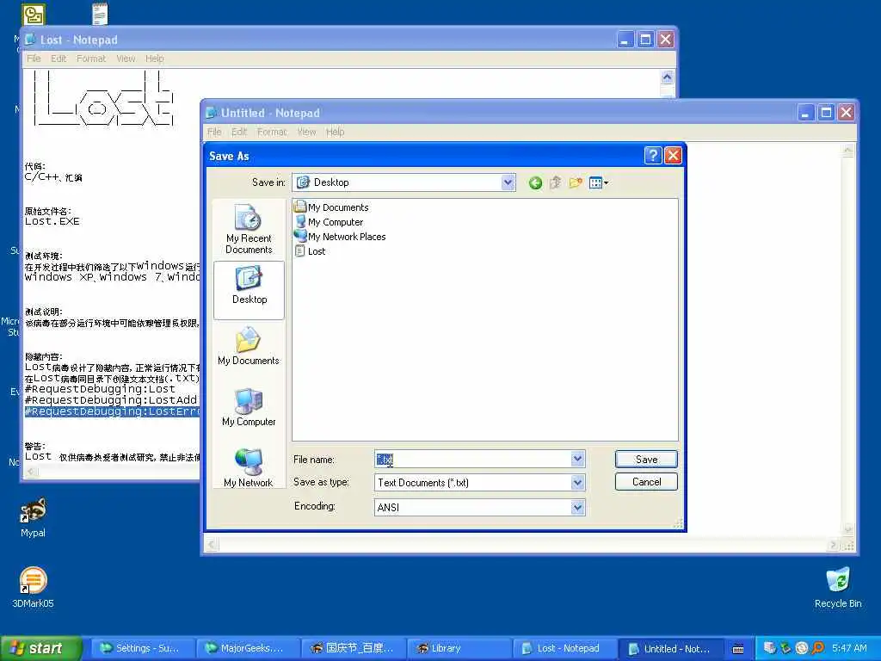The image size is (881, 661).
Task: Select the Lost text file in list
Action: pos(310,251)
